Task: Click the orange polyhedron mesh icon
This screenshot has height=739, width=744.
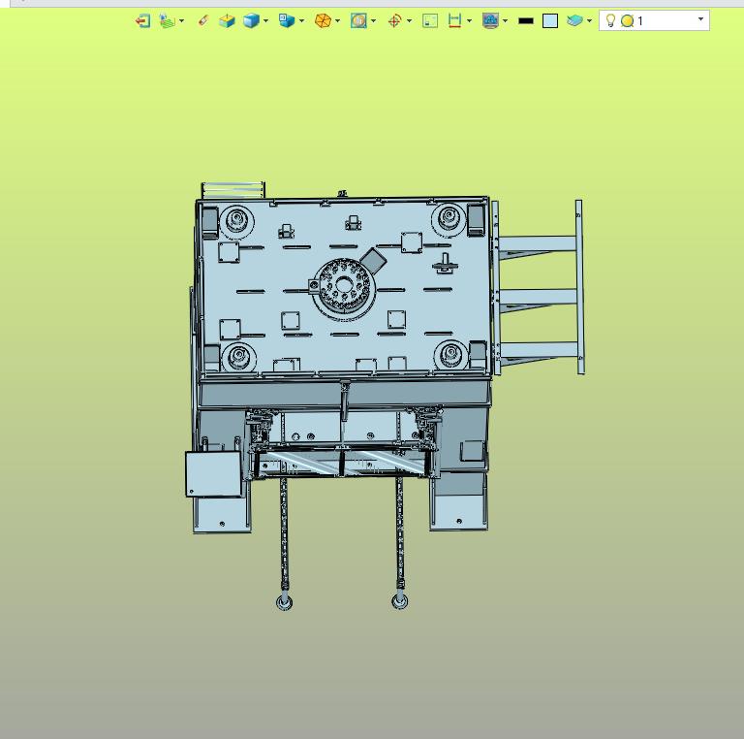Action: [323, 21]
